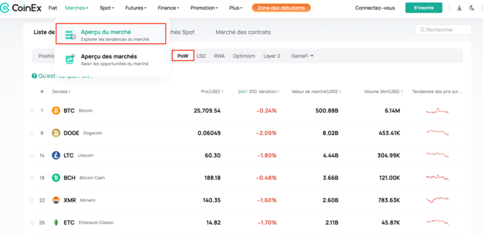
Task: Favorite DOGE with its star
Action: coord(32,133)
